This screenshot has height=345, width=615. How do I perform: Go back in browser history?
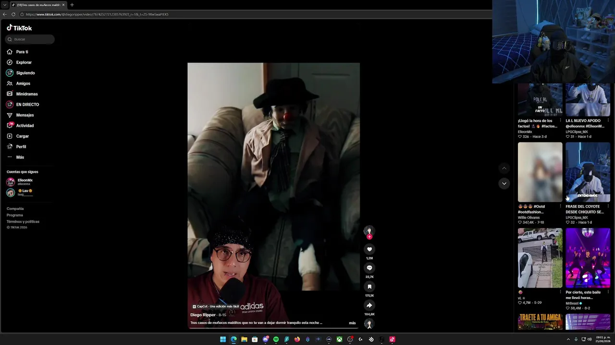tap(5, 14)
